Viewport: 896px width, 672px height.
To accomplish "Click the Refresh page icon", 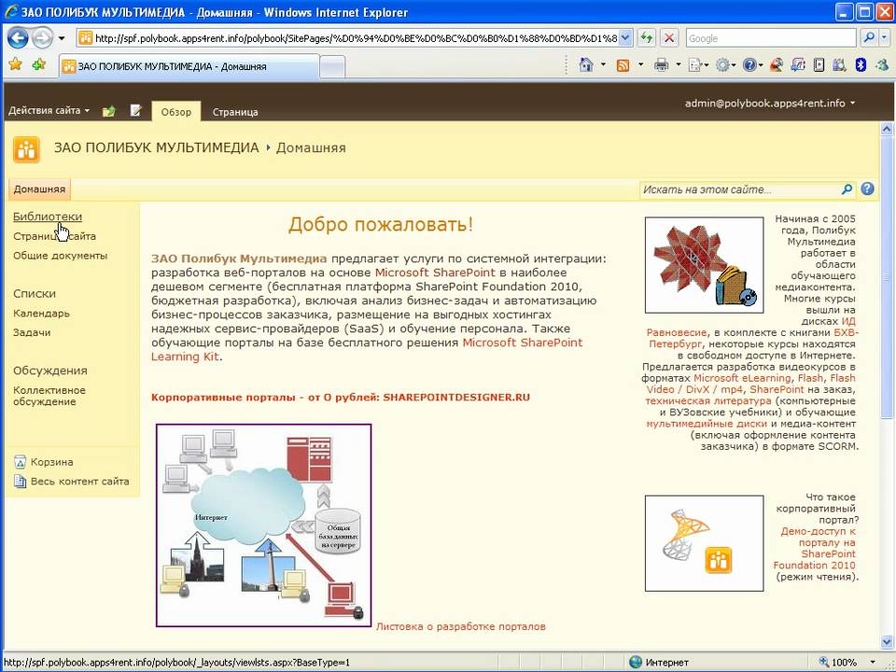I will click(x=647, y=38).
